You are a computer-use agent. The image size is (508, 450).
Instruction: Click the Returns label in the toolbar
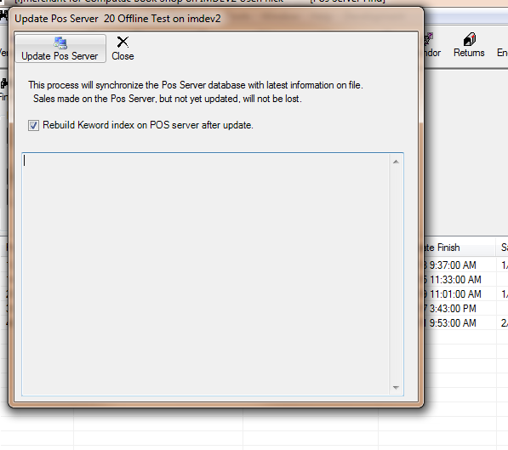point(469,53)
